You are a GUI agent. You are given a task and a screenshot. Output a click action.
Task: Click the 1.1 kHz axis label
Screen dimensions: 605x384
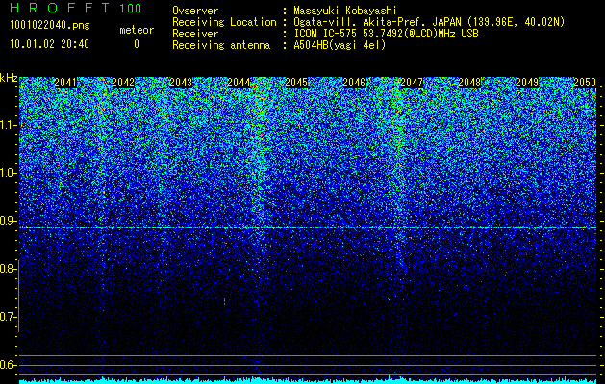pos(8,125)
